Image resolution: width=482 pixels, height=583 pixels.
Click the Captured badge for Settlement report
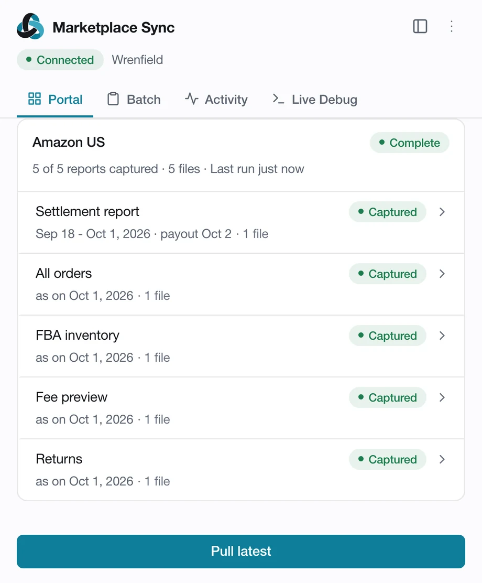[x=387, y=212]
